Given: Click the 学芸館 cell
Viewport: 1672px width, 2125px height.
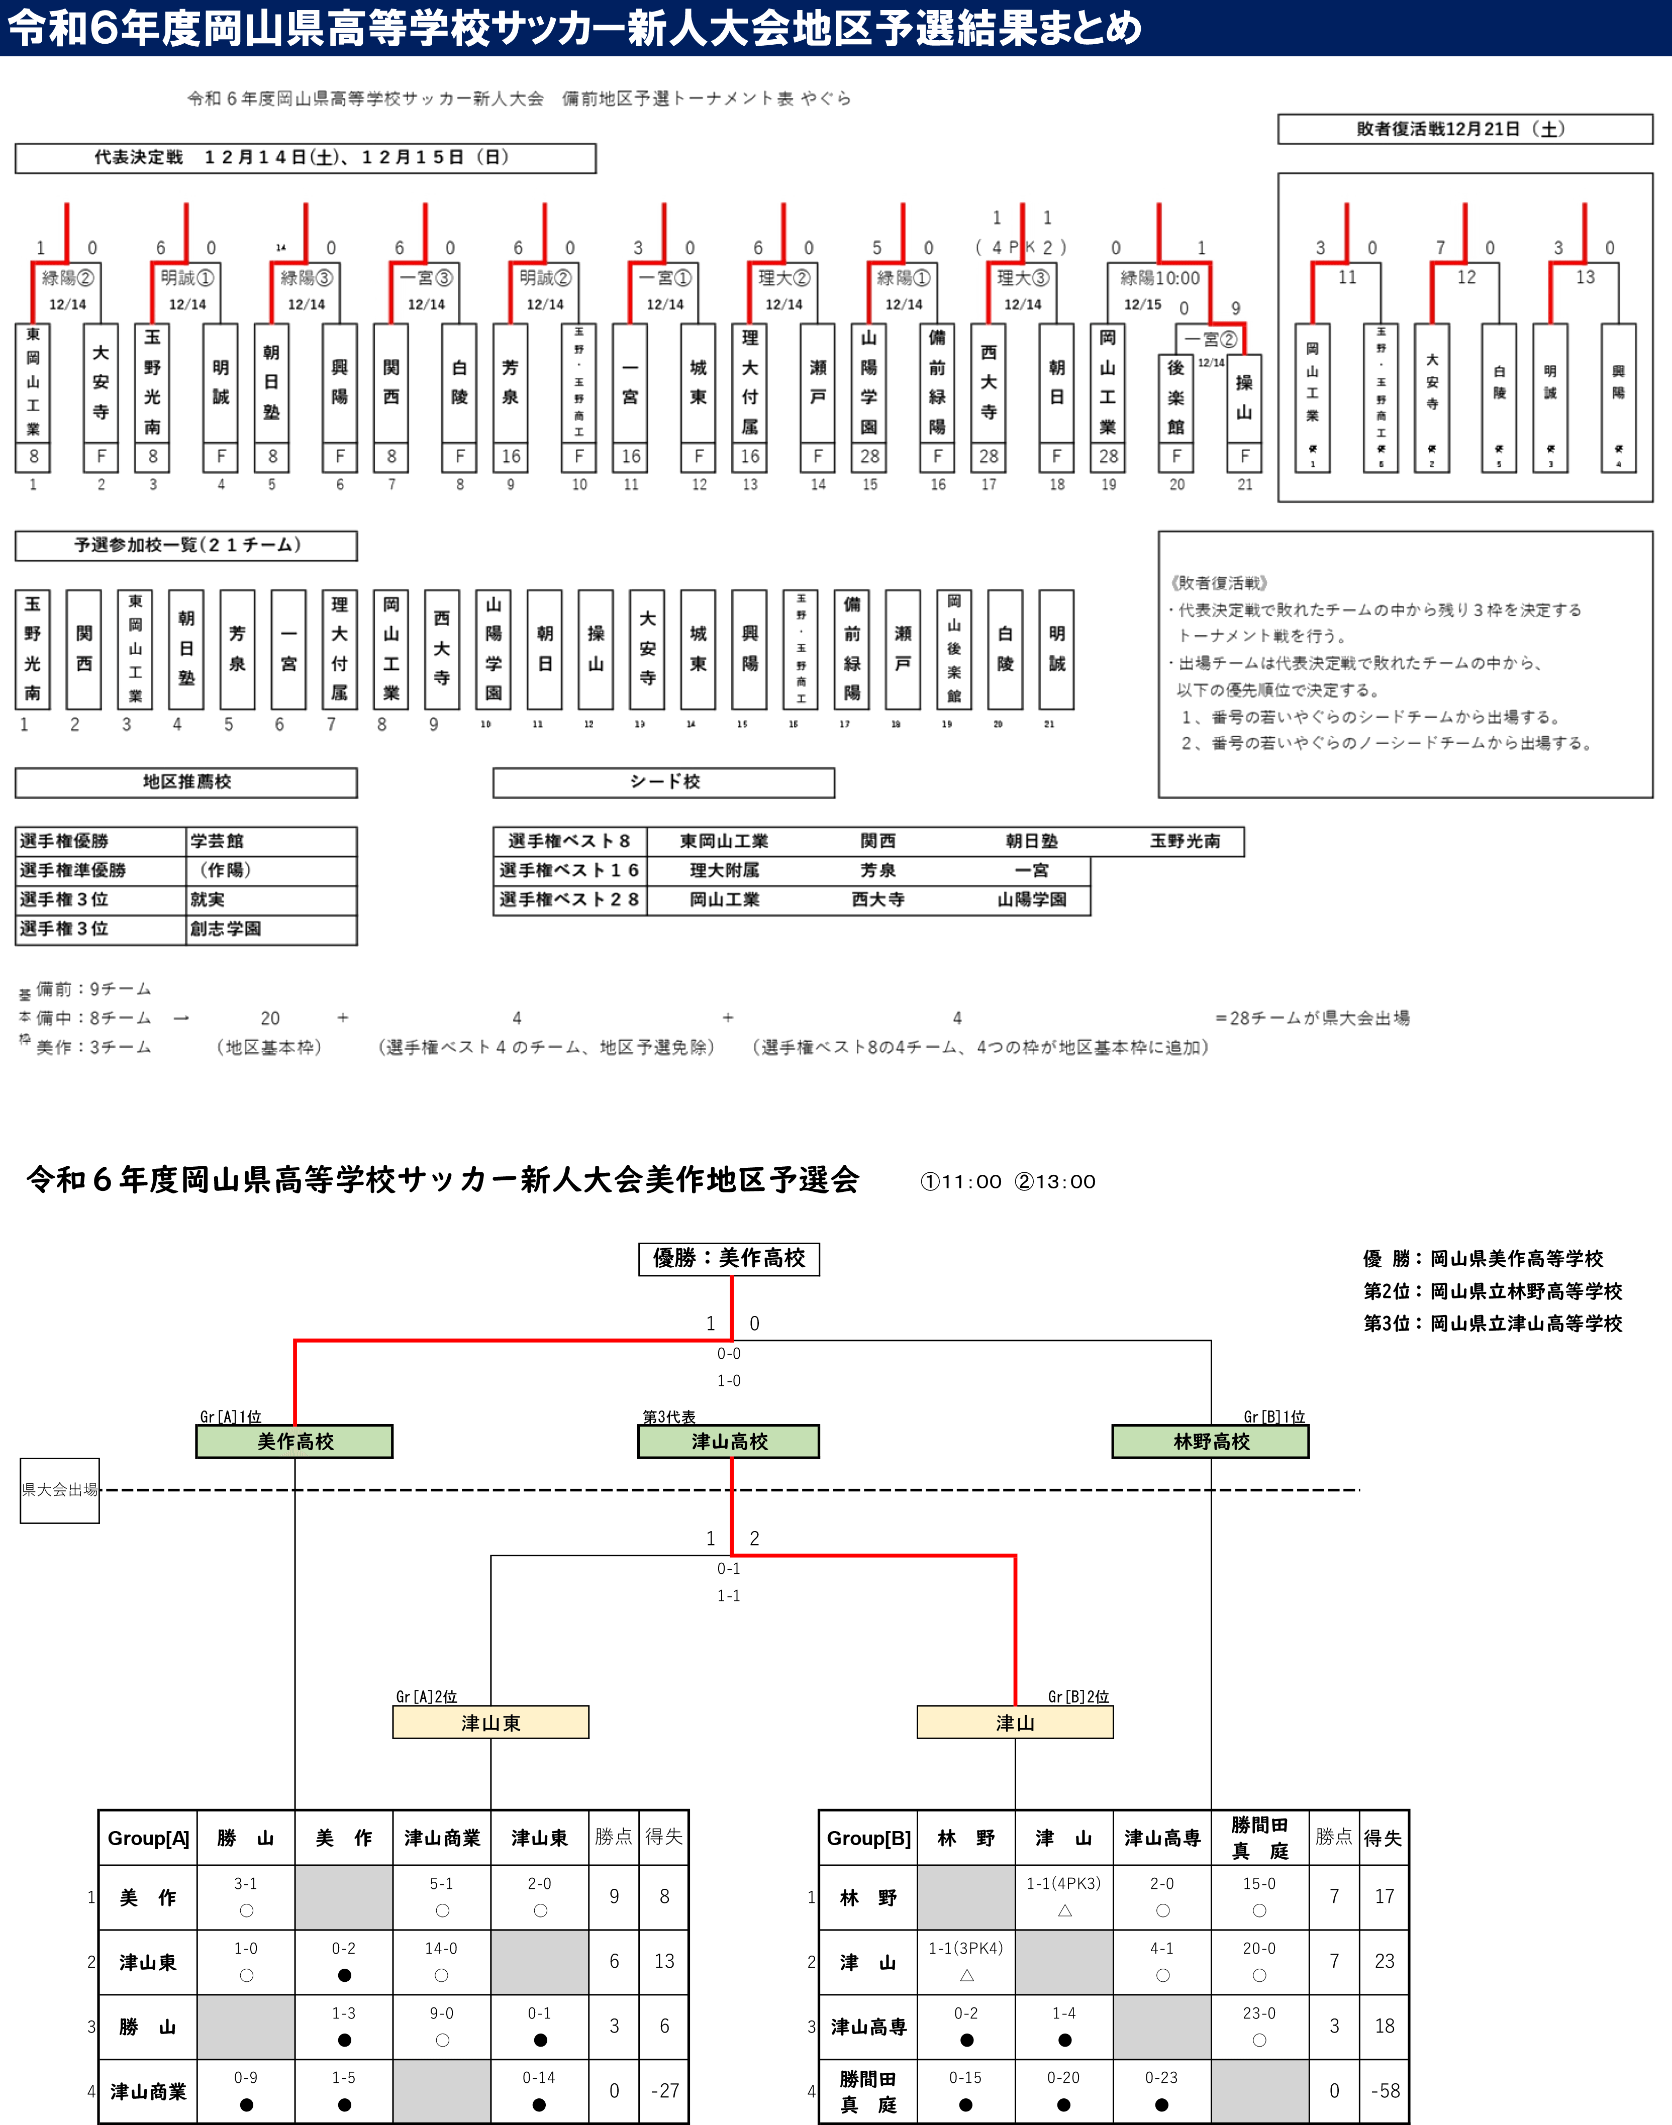Looking at the screenshot, I should 271,842.
